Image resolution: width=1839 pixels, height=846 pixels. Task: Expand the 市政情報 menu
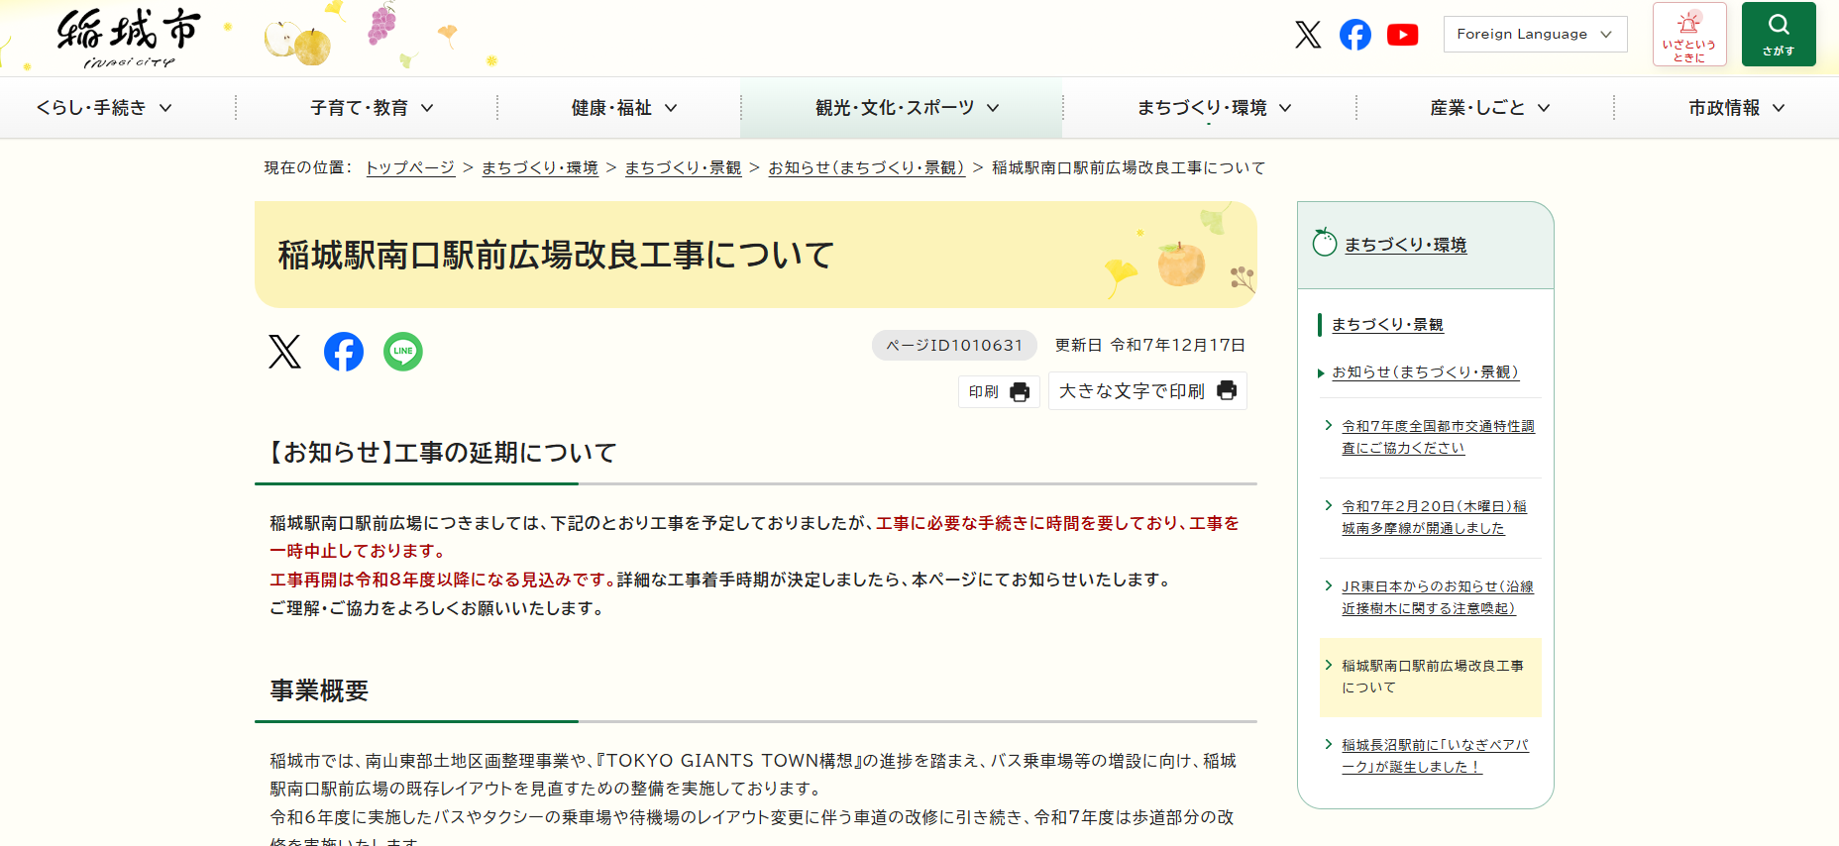pyautogui.click(x=1736, y=108)
